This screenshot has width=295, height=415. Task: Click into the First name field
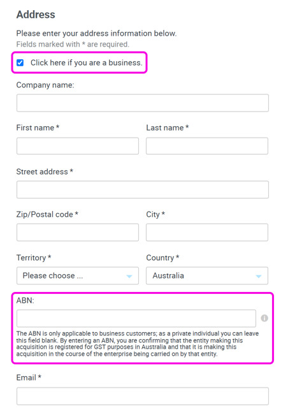pos(78,146)
